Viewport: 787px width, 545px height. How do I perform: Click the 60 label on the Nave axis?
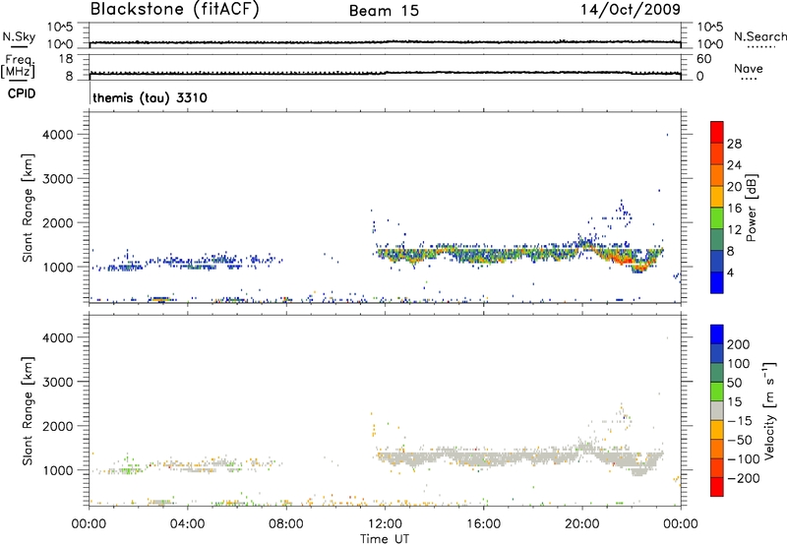coord(704,59)
